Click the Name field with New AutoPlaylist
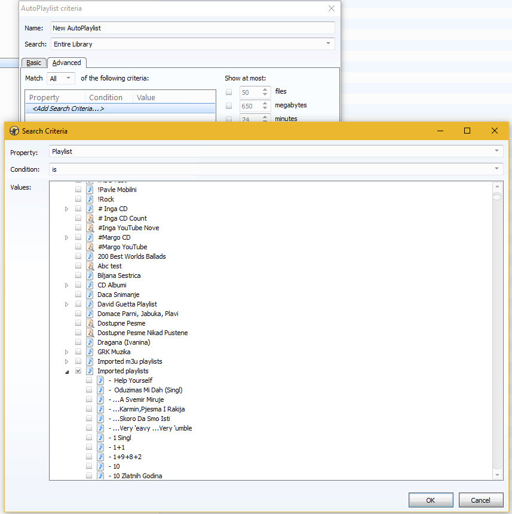The width and height of the screenshot is (512, 514). coord(192,28)
